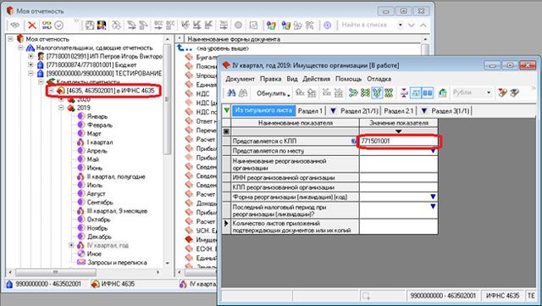Open the 'Найти в списке' search dropdown arrow
This screenshot has height=306, width=542.
point(401,25)
